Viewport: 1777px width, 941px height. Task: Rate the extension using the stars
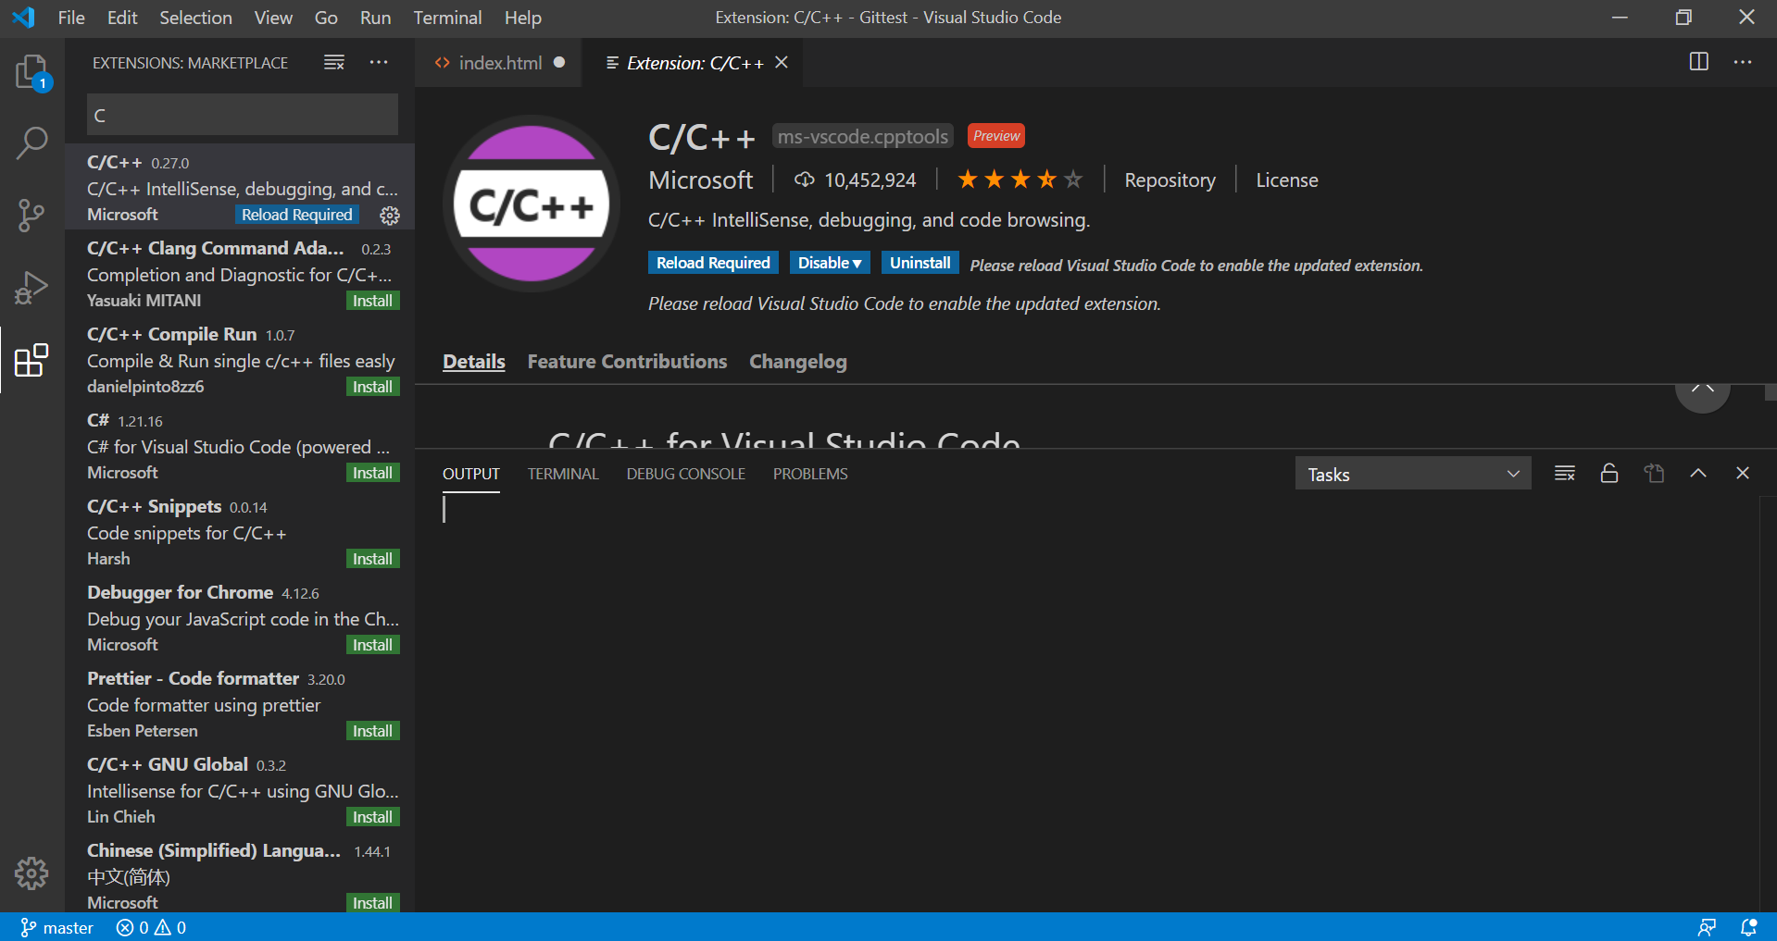1020,180
